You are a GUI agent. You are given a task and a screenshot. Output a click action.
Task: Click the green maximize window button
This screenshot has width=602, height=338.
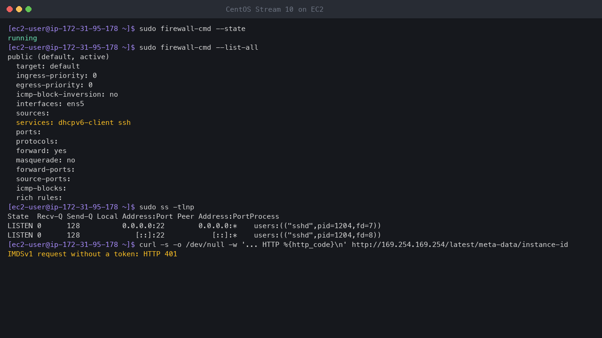28,9
